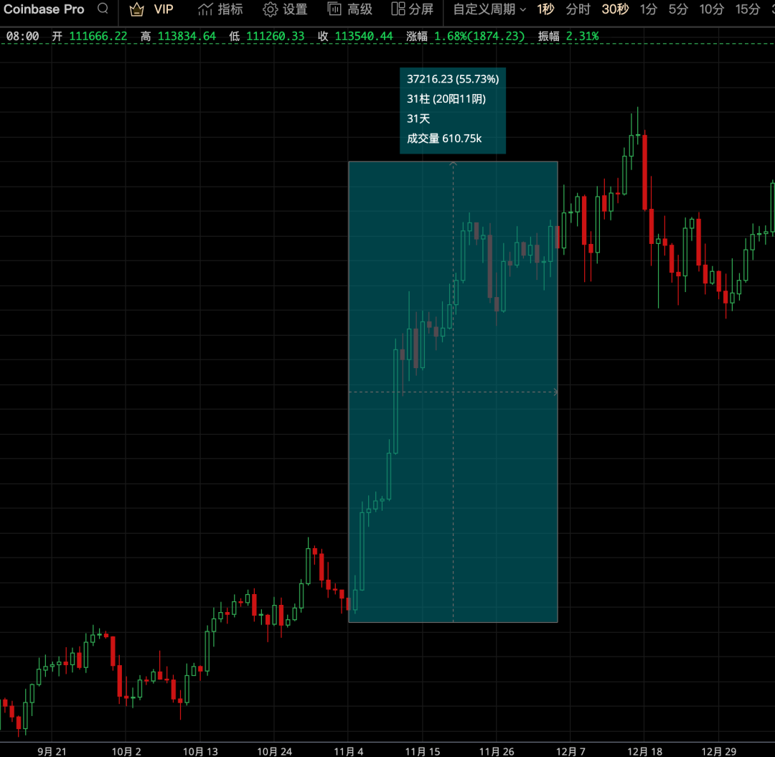Click the 12月 18 date axis label
775x757 pixels.
pos(644,751)
